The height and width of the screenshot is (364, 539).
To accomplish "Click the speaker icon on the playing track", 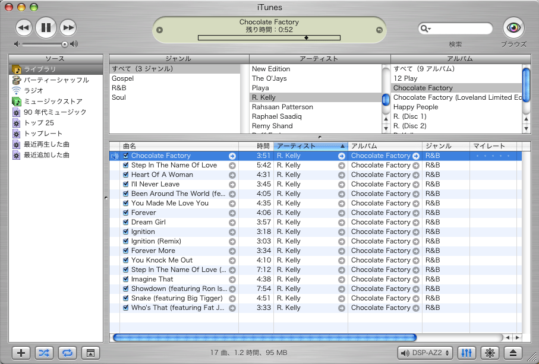I will point(115,156).
